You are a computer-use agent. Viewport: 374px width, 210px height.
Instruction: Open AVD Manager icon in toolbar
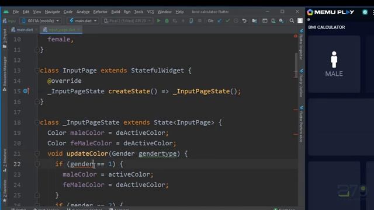pyautogui.click(x=273, y=21)
